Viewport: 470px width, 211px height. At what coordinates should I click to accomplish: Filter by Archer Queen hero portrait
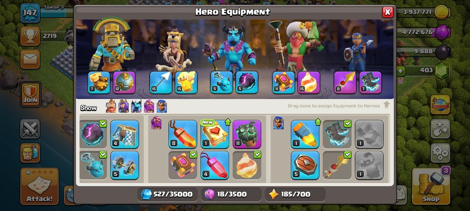(x=123, y=106)
